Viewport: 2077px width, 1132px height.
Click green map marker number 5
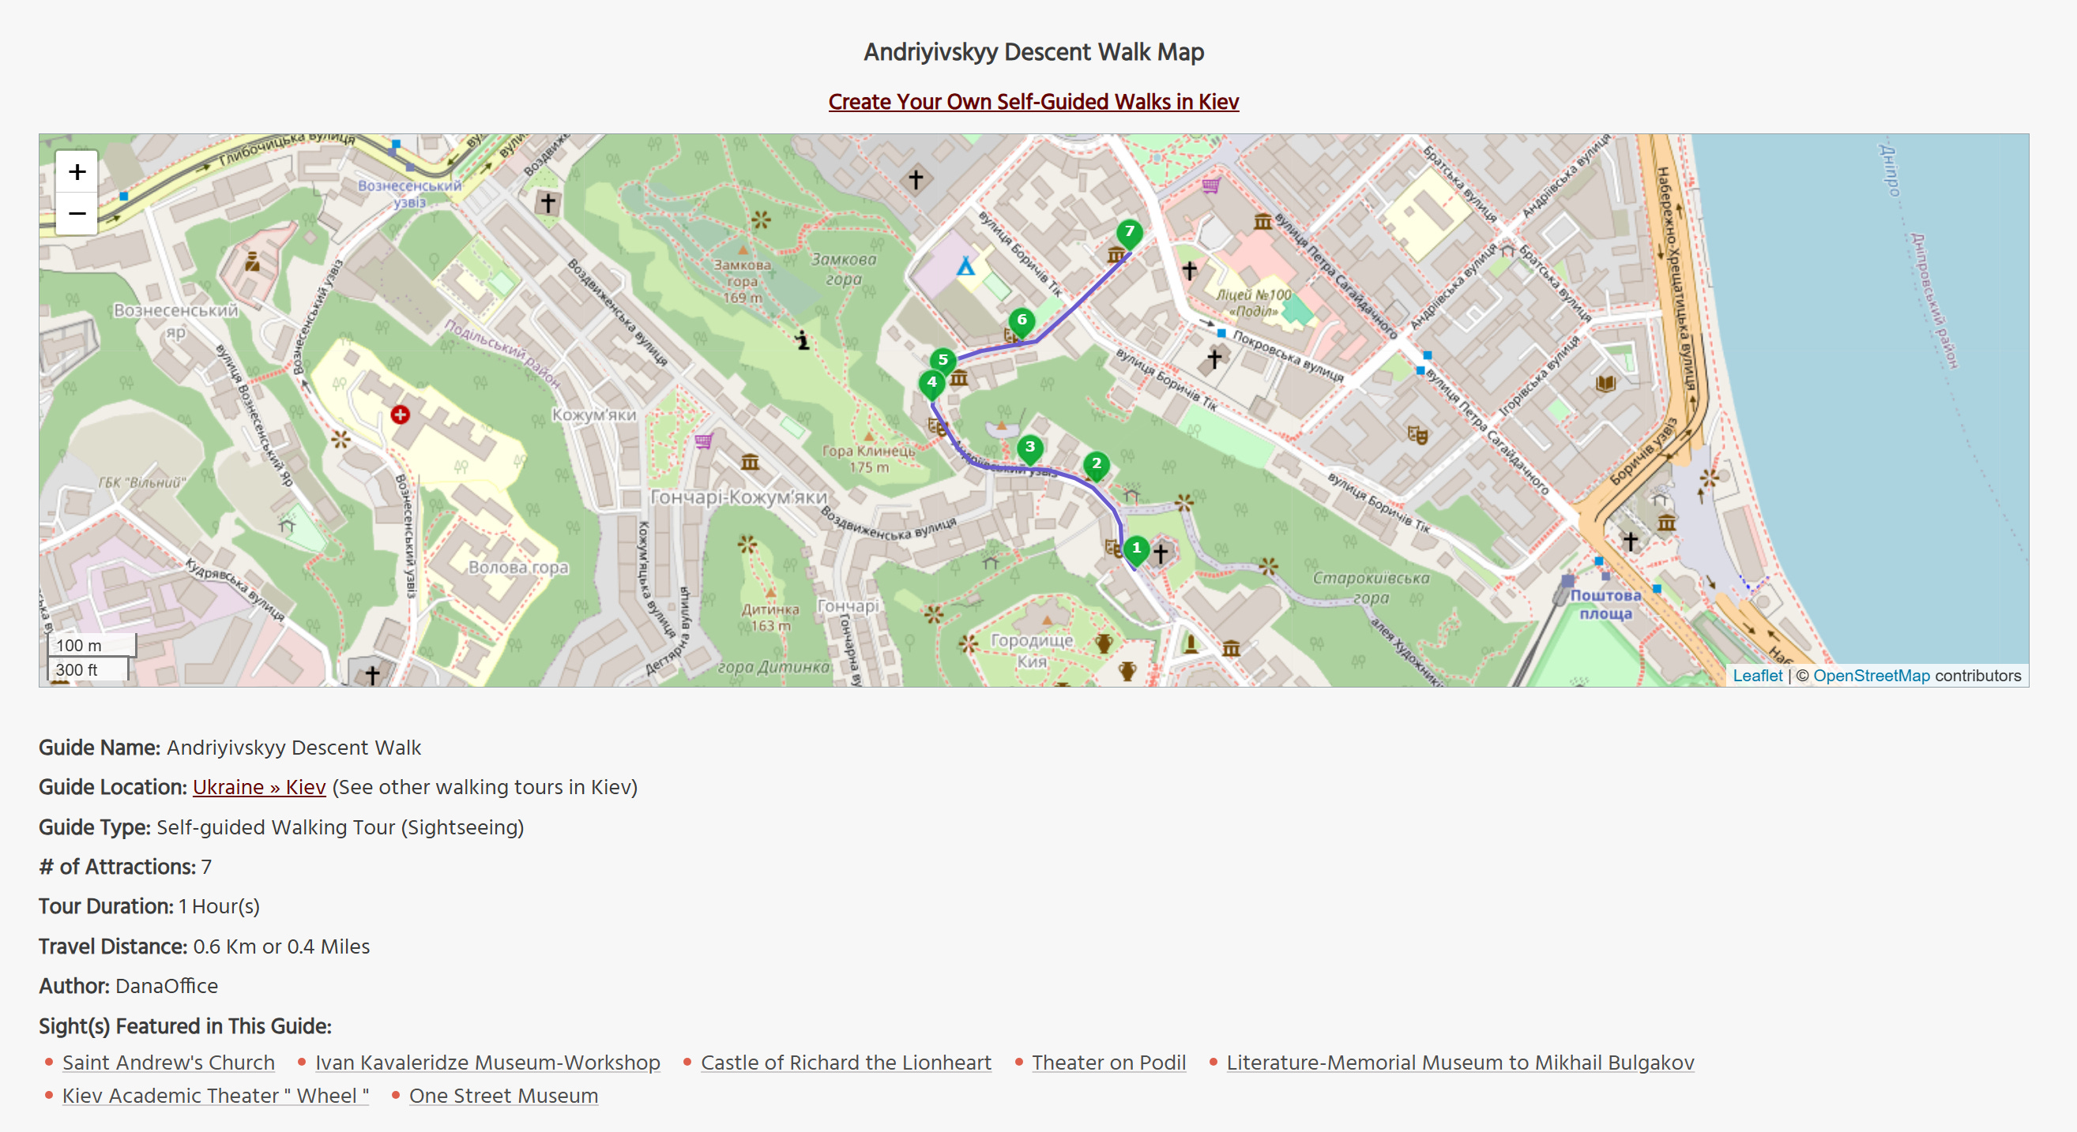click(x=943, y=360)
